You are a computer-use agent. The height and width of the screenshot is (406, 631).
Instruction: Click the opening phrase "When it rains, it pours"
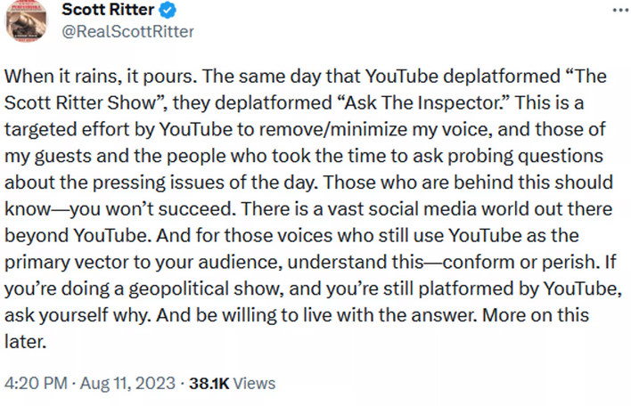pyautogui.click(x=99, y=77)
